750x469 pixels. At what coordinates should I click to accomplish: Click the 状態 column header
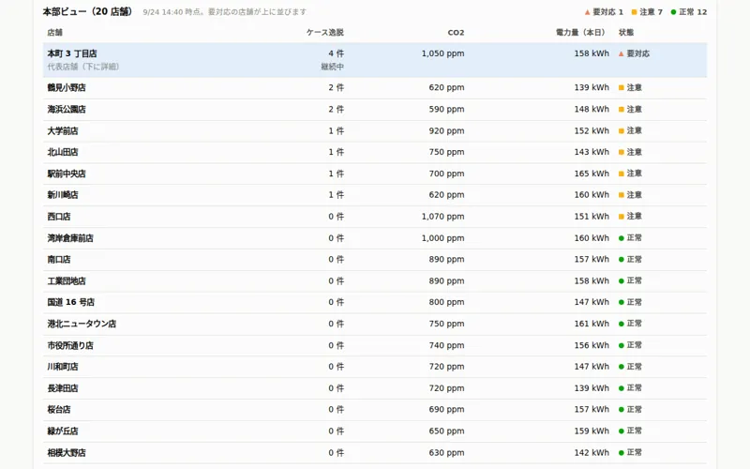[x=626, y=33]
